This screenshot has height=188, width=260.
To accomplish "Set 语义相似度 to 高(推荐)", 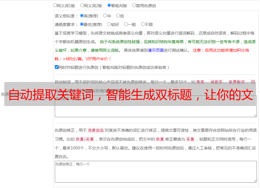I will [x=82, y=16].
